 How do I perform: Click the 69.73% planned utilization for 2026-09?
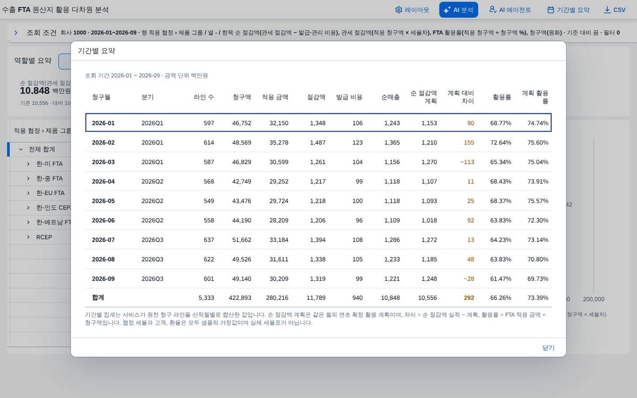[538, 279]
